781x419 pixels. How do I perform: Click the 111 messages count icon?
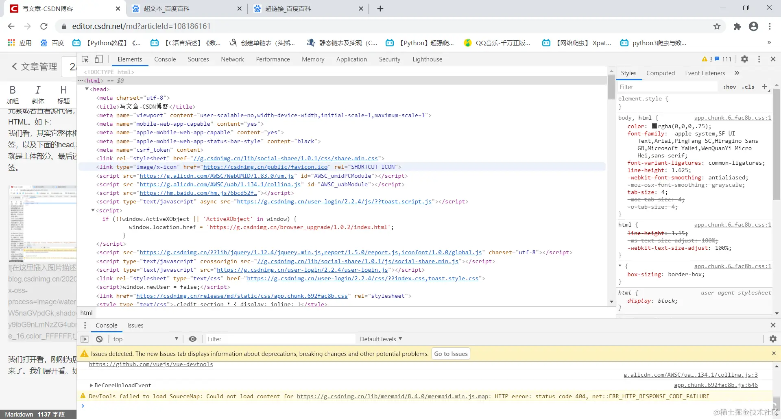tap(717, 59)
